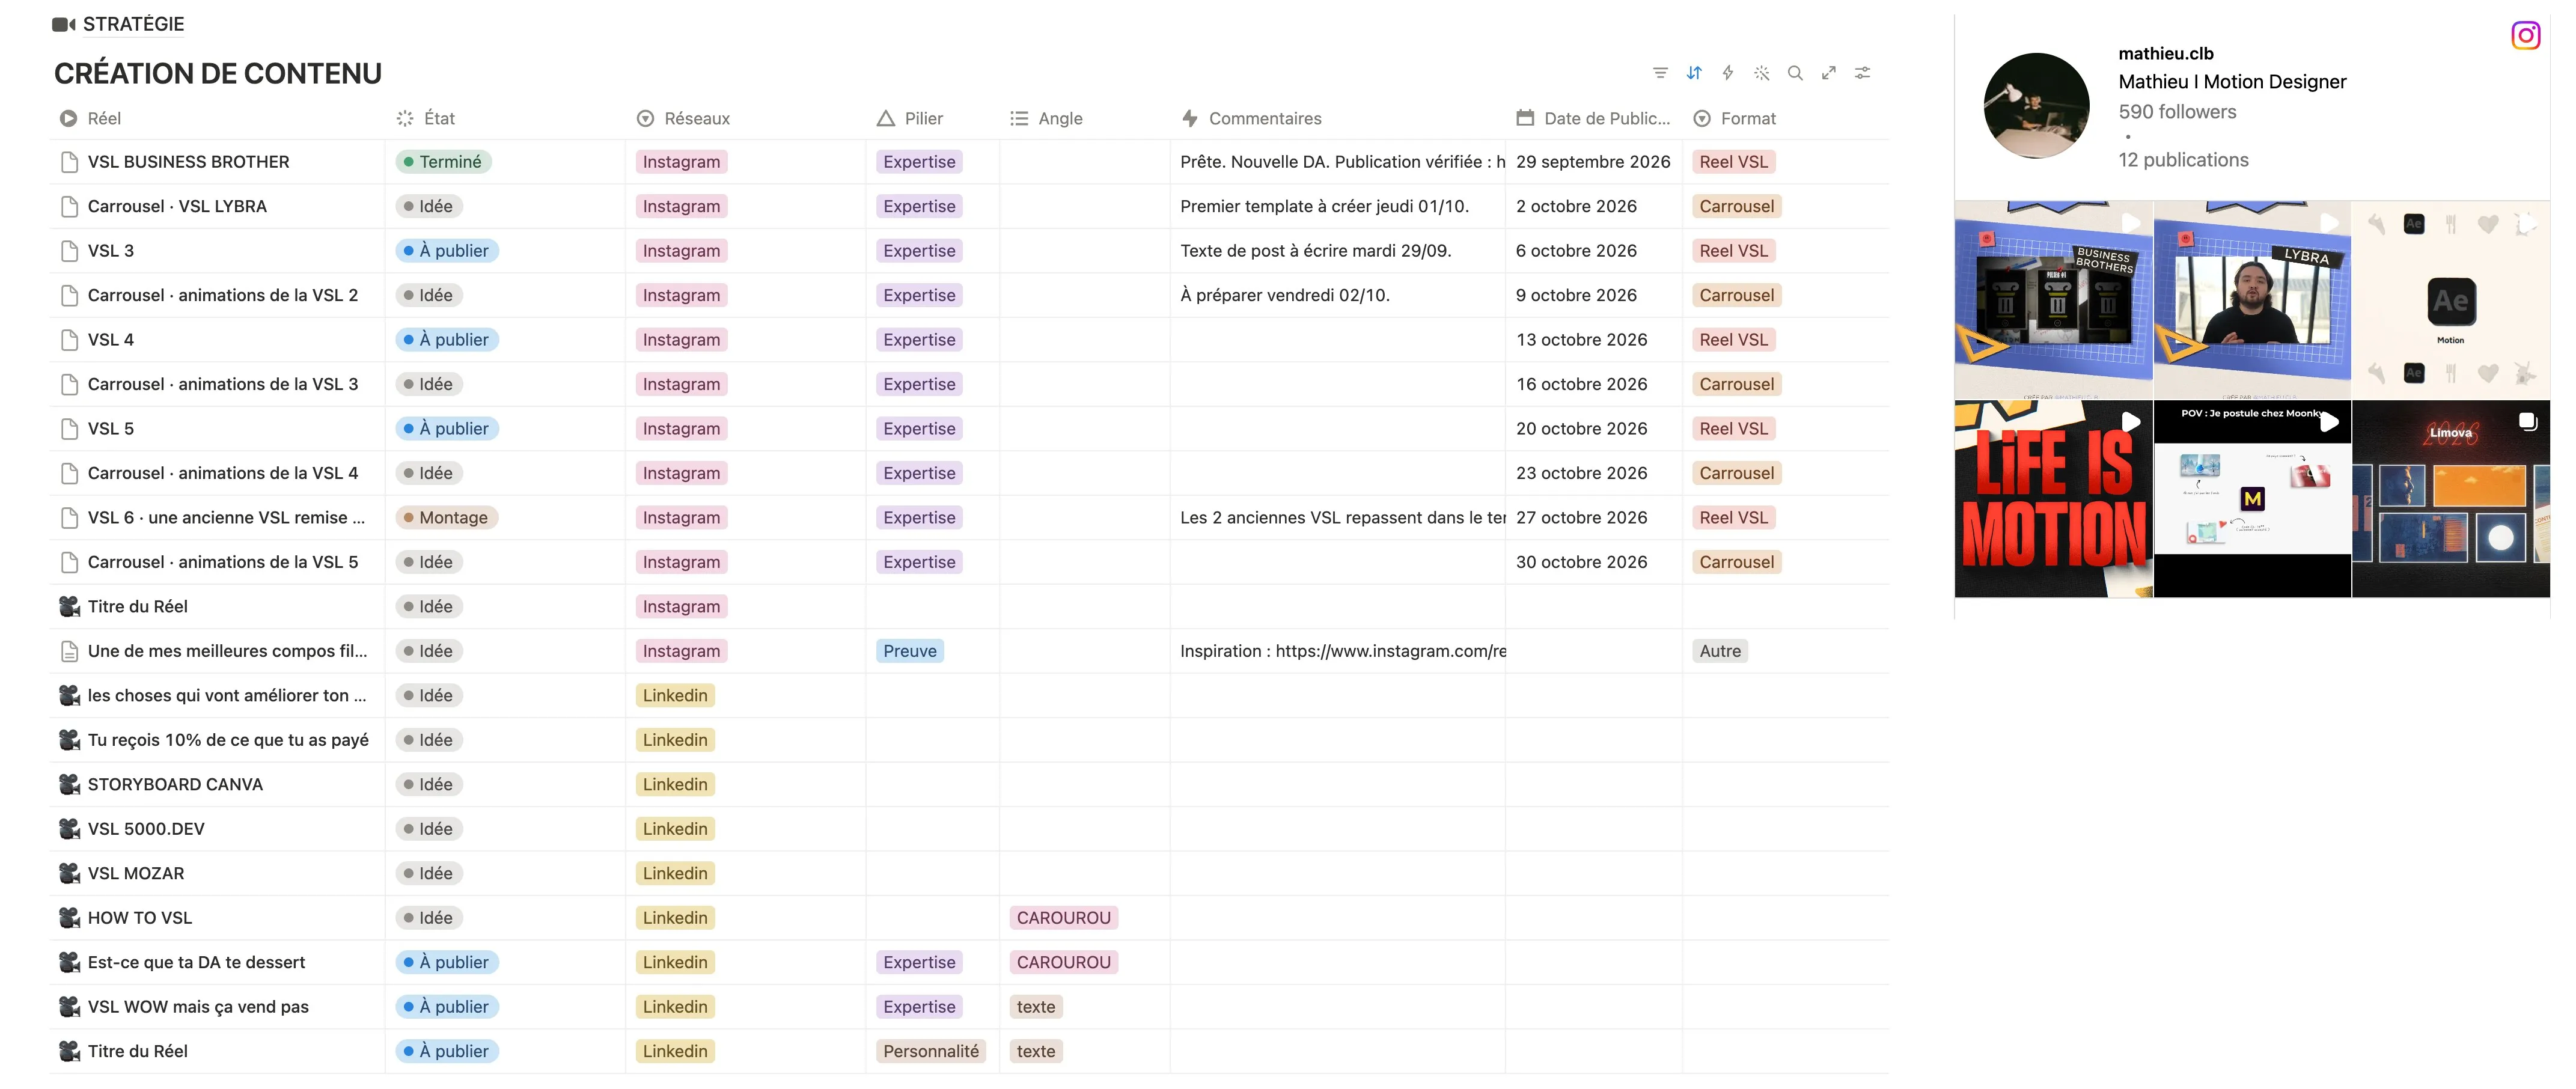Open the mathieu.clb Instagram username link
The height and width of the screenshot is (1089, 2576).
click(x=2166, y=53)
